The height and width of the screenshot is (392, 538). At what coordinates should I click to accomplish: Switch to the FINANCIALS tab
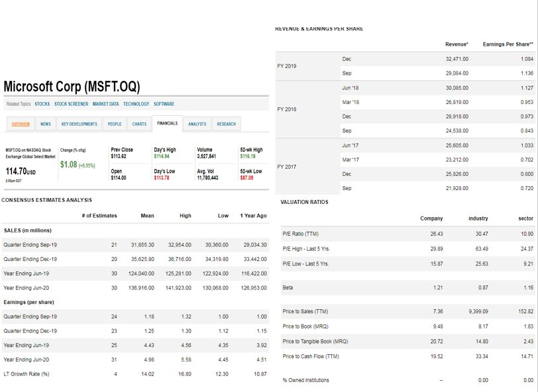click(x=169, y=123)
